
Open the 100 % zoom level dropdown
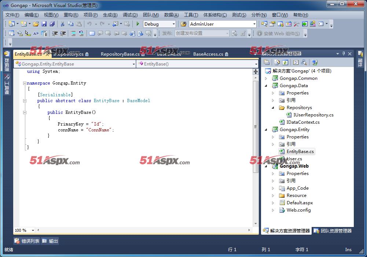pos(33,230)
